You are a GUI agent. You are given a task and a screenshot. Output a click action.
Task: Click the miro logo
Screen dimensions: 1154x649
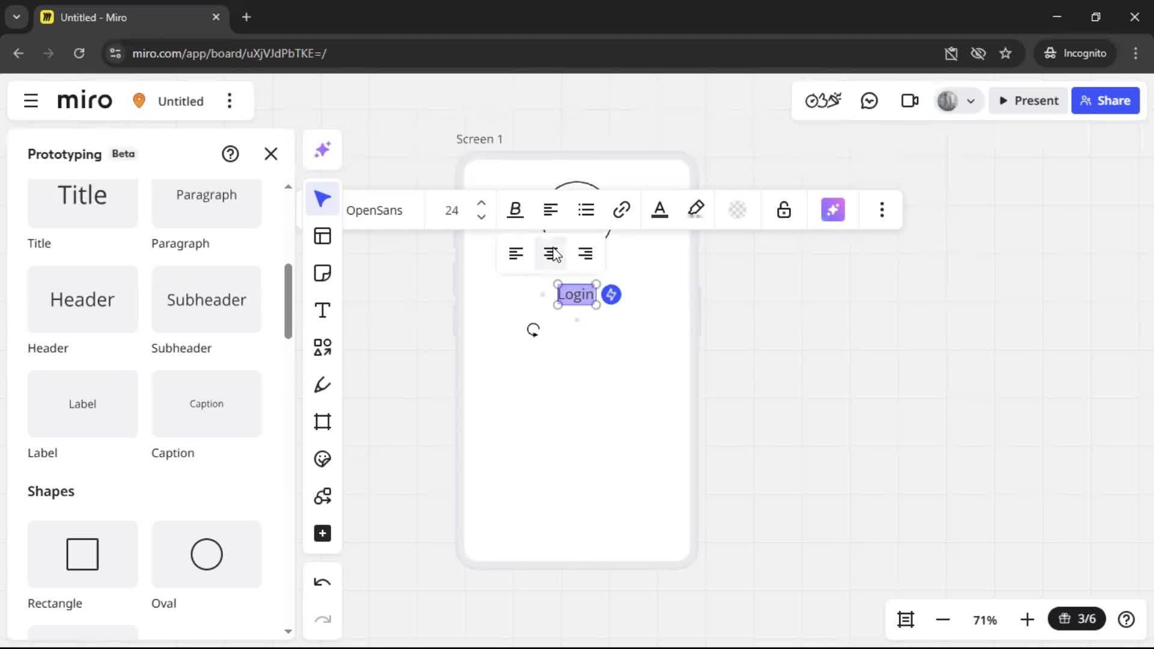(x=85, y=100)
